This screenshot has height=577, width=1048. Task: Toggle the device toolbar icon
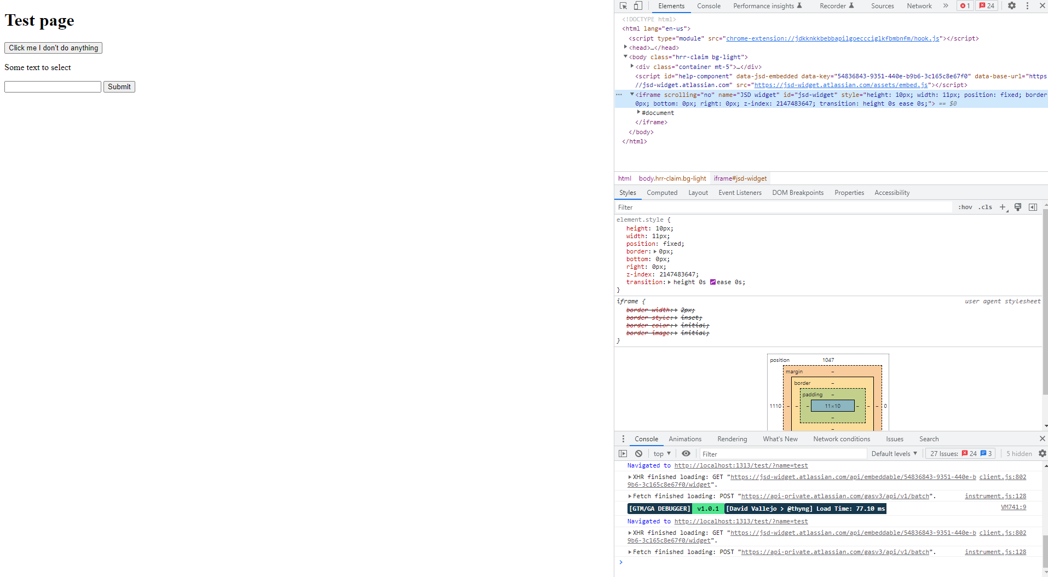[x=638, y=6]
